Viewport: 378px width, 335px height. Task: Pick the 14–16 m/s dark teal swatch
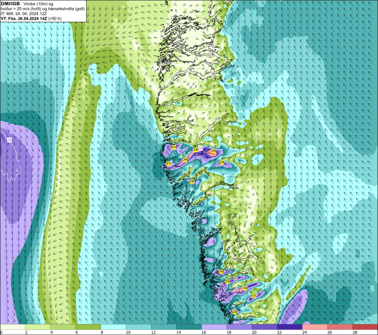pos(189,327)
